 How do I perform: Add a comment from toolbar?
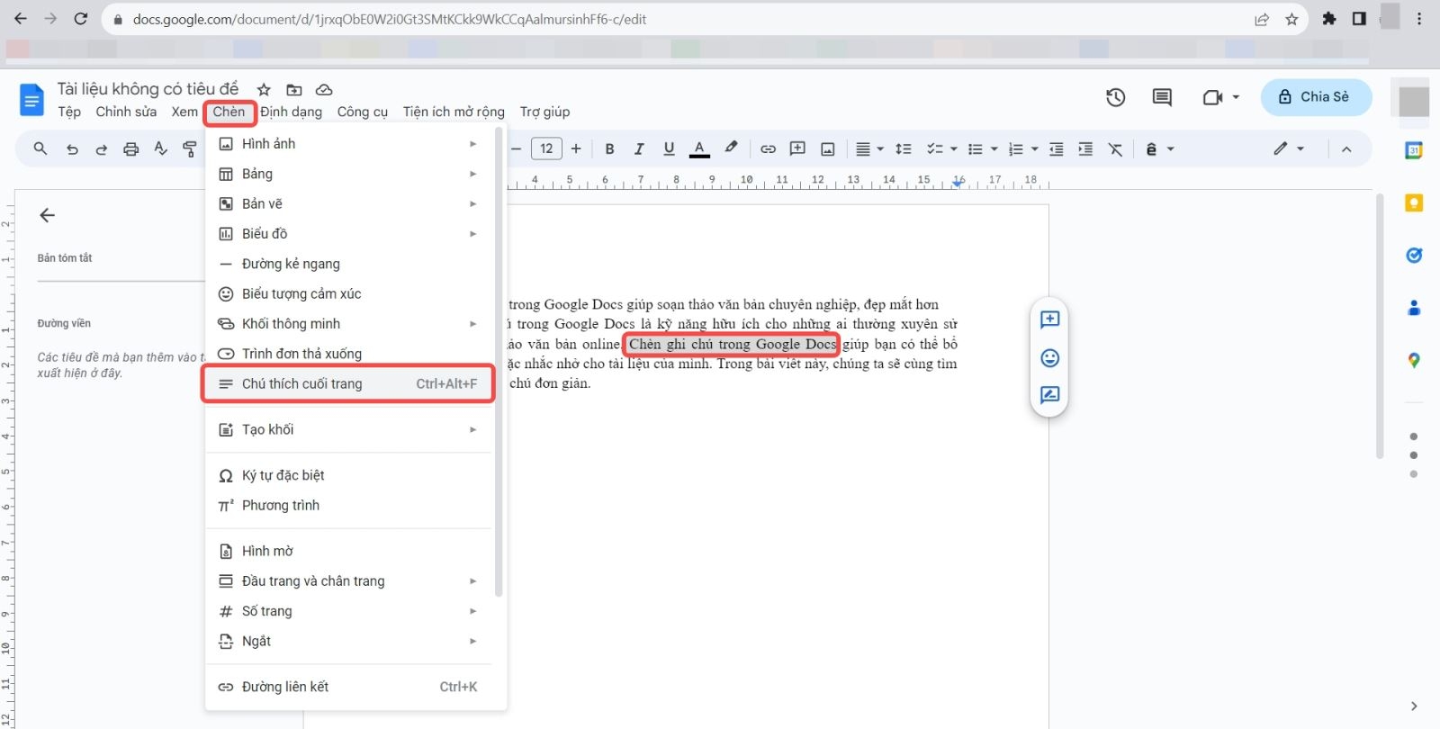point(797,149)
